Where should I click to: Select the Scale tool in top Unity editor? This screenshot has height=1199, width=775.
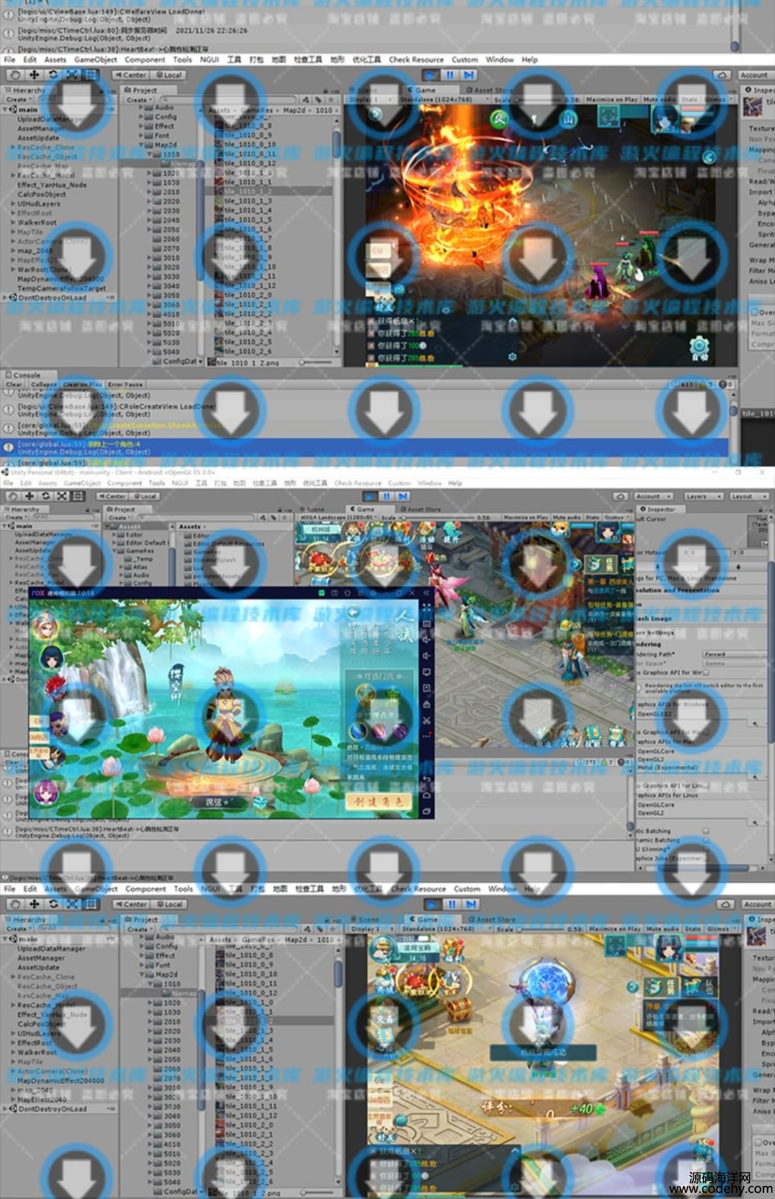click(x=72, y=75)
